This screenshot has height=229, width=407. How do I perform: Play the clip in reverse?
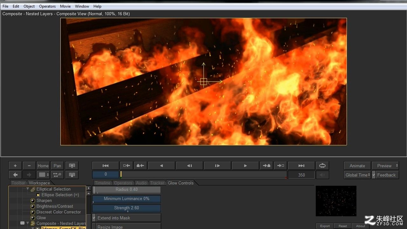tap(162, 166)
